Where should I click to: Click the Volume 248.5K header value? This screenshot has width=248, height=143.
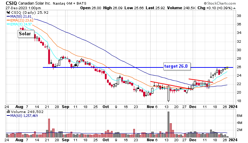tap(181, 8)
